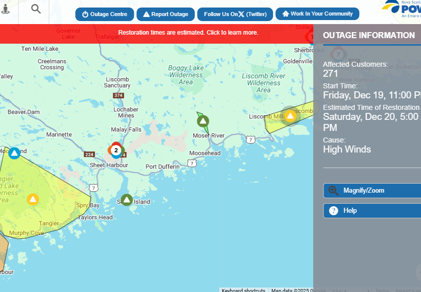
Task: Open the search magnifier icon
Action: (36, 9)
